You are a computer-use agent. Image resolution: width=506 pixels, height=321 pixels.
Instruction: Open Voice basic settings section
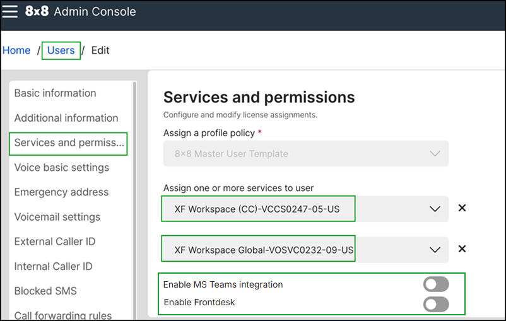pos(62,168)
